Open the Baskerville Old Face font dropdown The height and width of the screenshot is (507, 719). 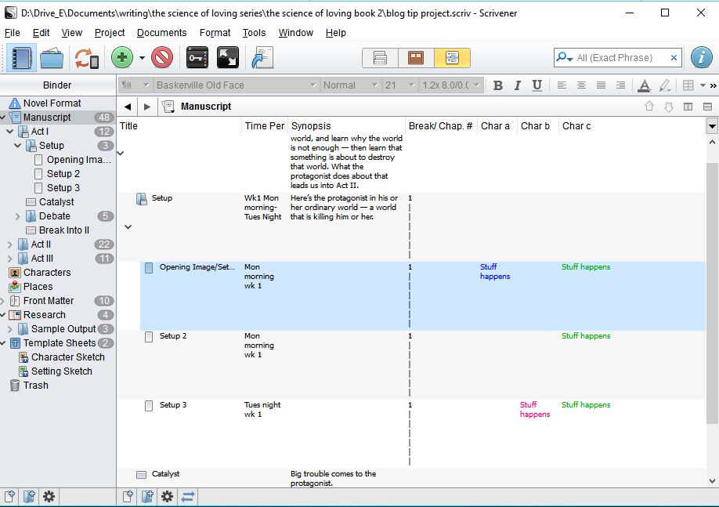coord(236,85)
